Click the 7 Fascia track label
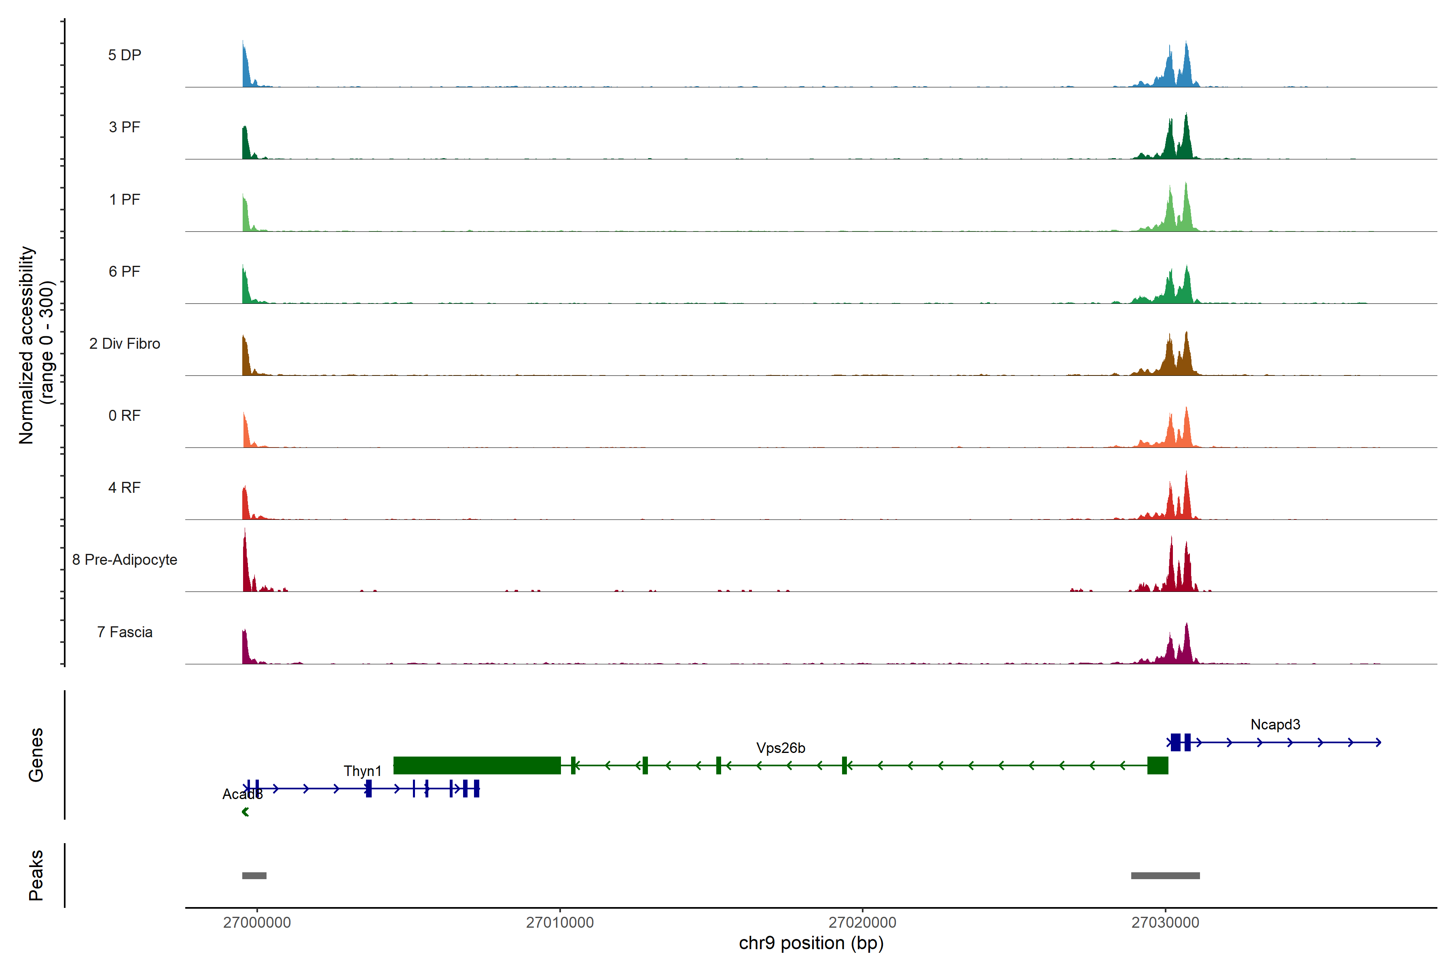The height and width of the screenshot is (971, 1456). pyautogui.click(x=125, y=632)
